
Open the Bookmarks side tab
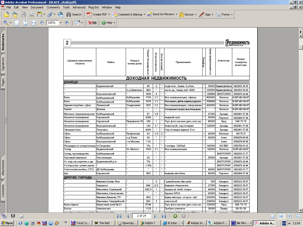3,42
